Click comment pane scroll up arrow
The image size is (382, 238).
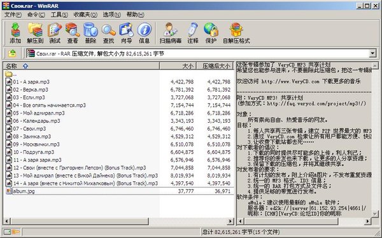coord(375,65)
